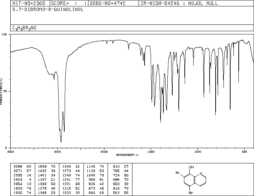
Task: Pick peak table entry 1334
Action: tap(71, 167)
